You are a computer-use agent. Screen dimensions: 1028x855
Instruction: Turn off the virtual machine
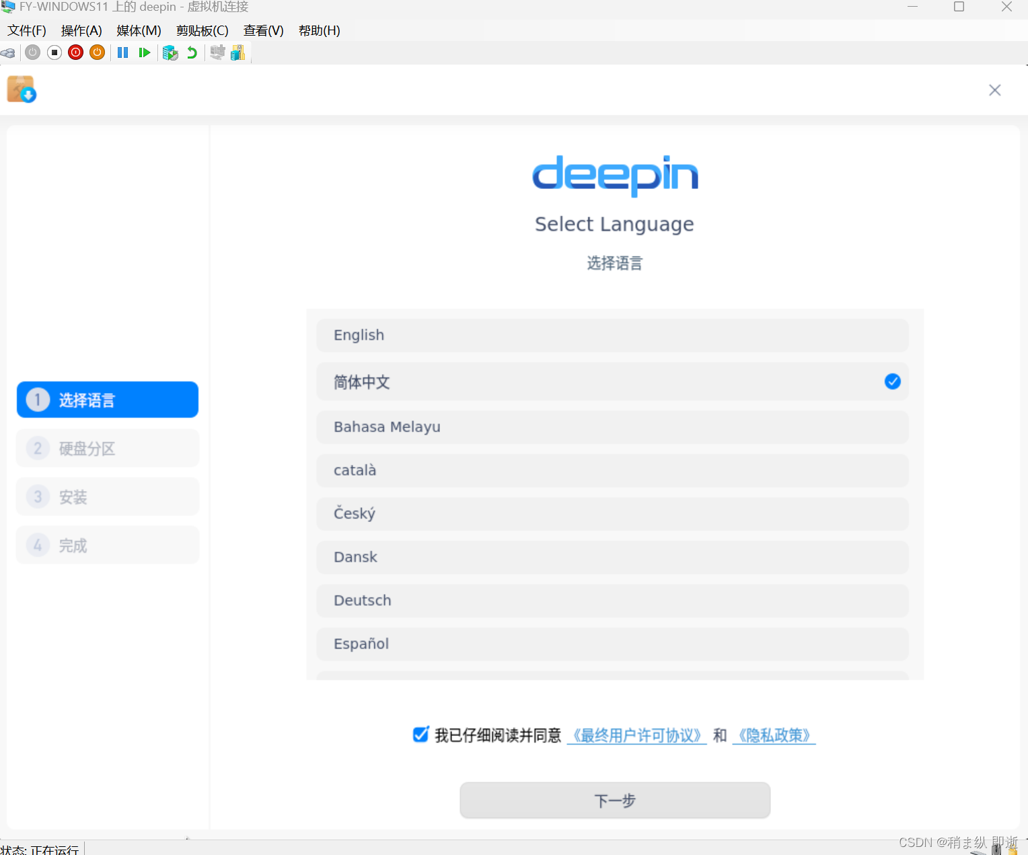pos(54,52)
